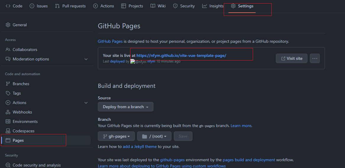Open the Code tab
345x168 pixels.
tap(14, 6)
